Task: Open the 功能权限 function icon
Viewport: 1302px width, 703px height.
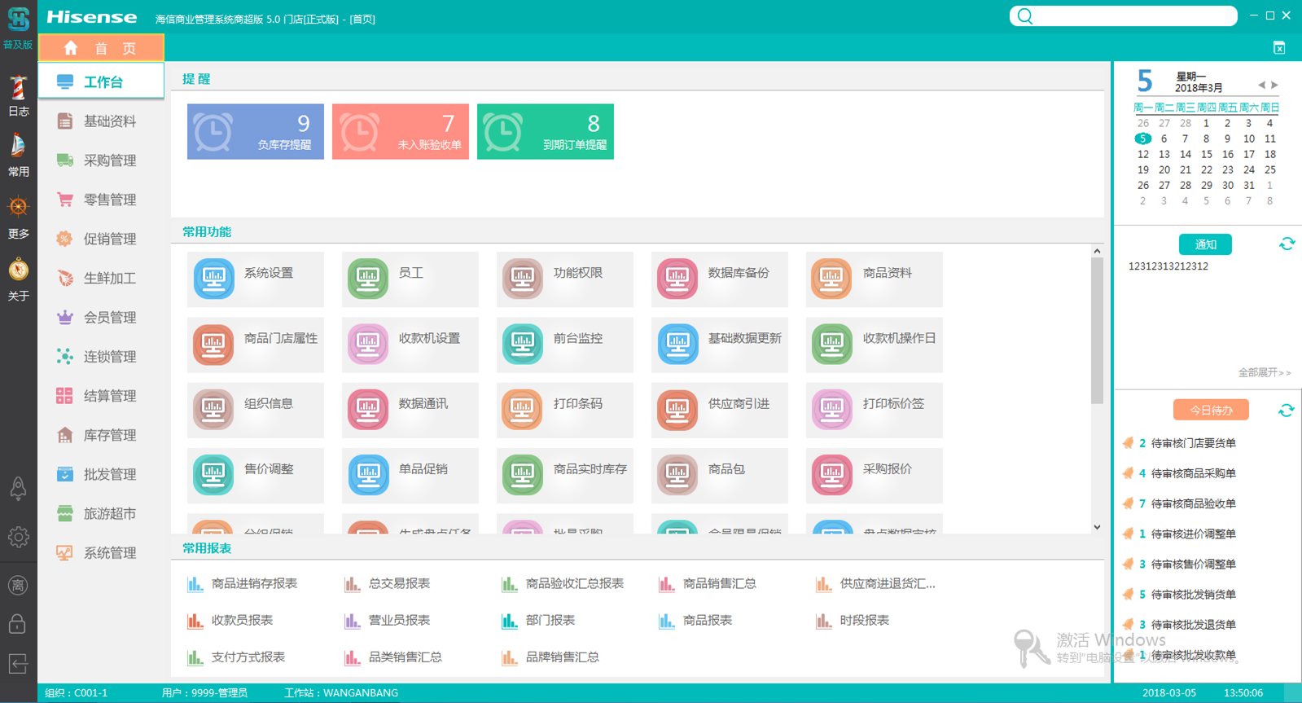Action: click(x=523, y=279)
